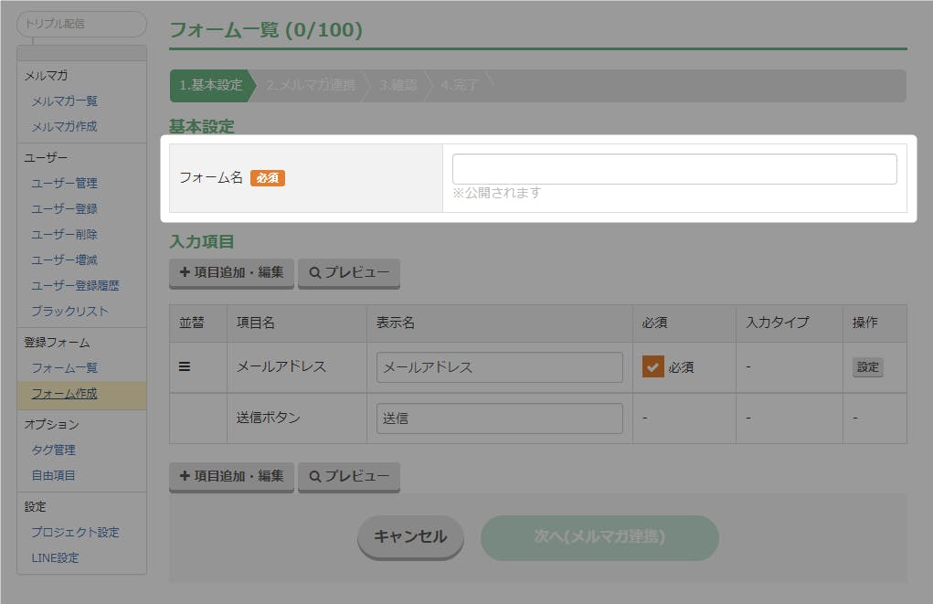Image resolution: width=933 pixels, height=604 pixels.
Task: Open フォーム一覧 in sidebar
Action: click(64, 367)
